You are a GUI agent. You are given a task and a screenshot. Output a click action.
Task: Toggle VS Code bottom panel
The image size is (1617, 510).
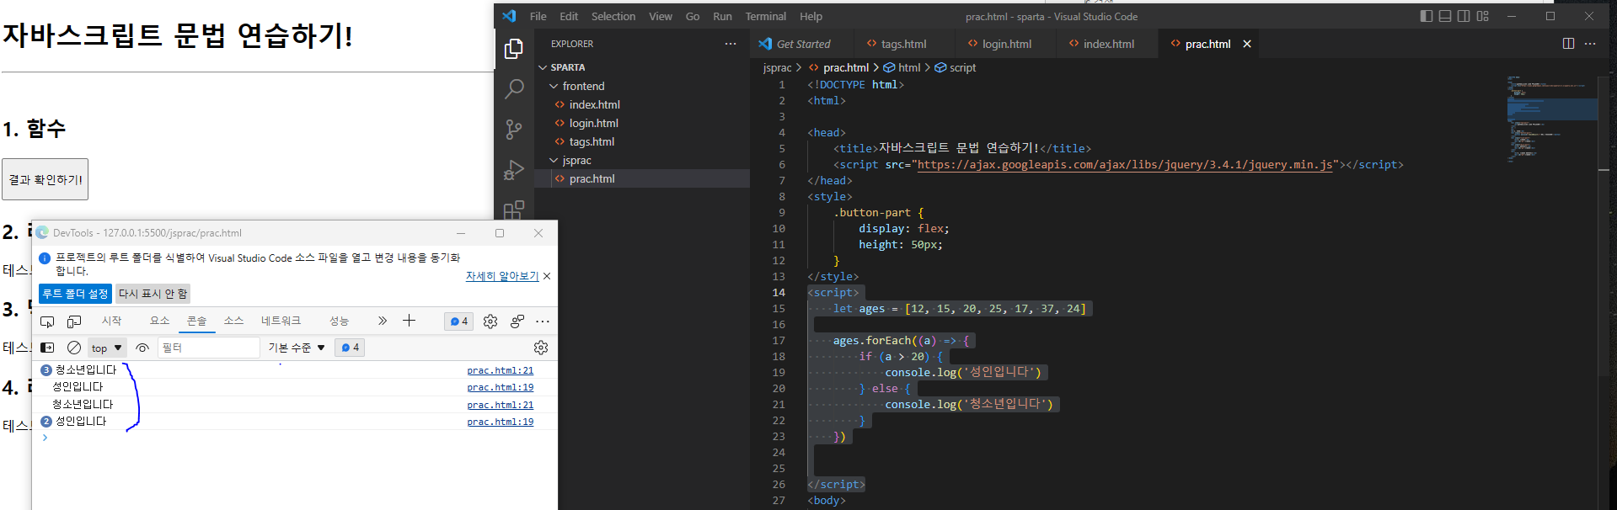click(1445, 16)
